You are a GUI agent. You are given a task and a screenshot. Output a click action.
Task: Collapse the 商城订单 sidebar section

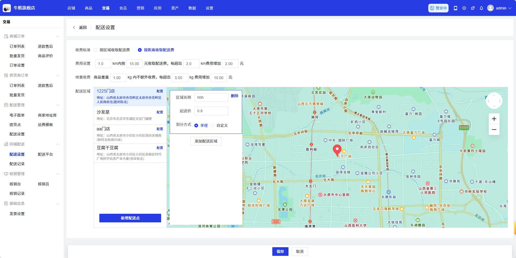(x=57, y=36)
